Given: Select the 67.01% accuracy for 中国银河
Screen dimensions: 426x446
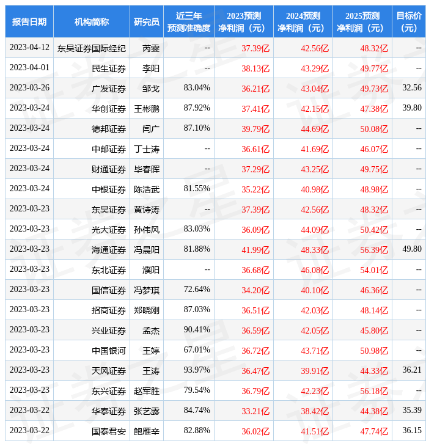Looking at the screenshot, I should pos(197,350).
